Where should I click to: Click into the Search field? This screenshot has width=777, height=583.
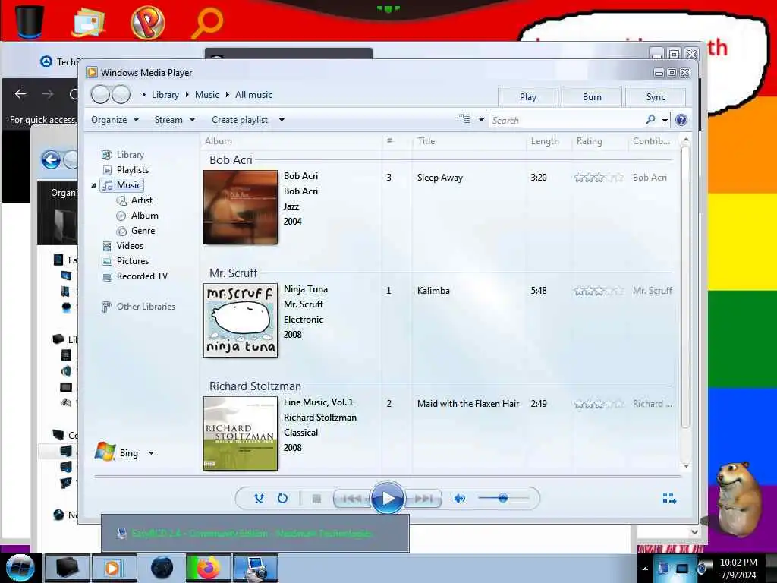(x=566, y=120)
